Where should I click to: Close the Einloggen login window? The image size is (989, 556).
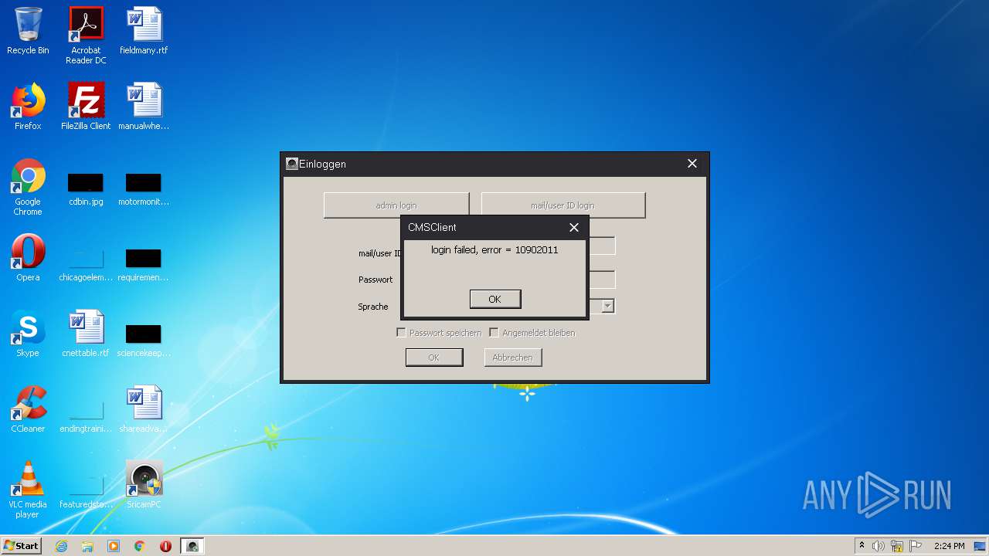(692, 164)
